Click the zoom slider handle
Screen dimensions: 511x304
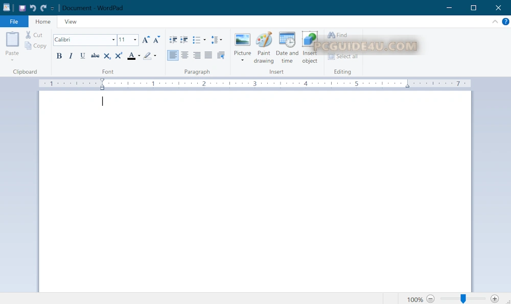(x=463, y=299)
